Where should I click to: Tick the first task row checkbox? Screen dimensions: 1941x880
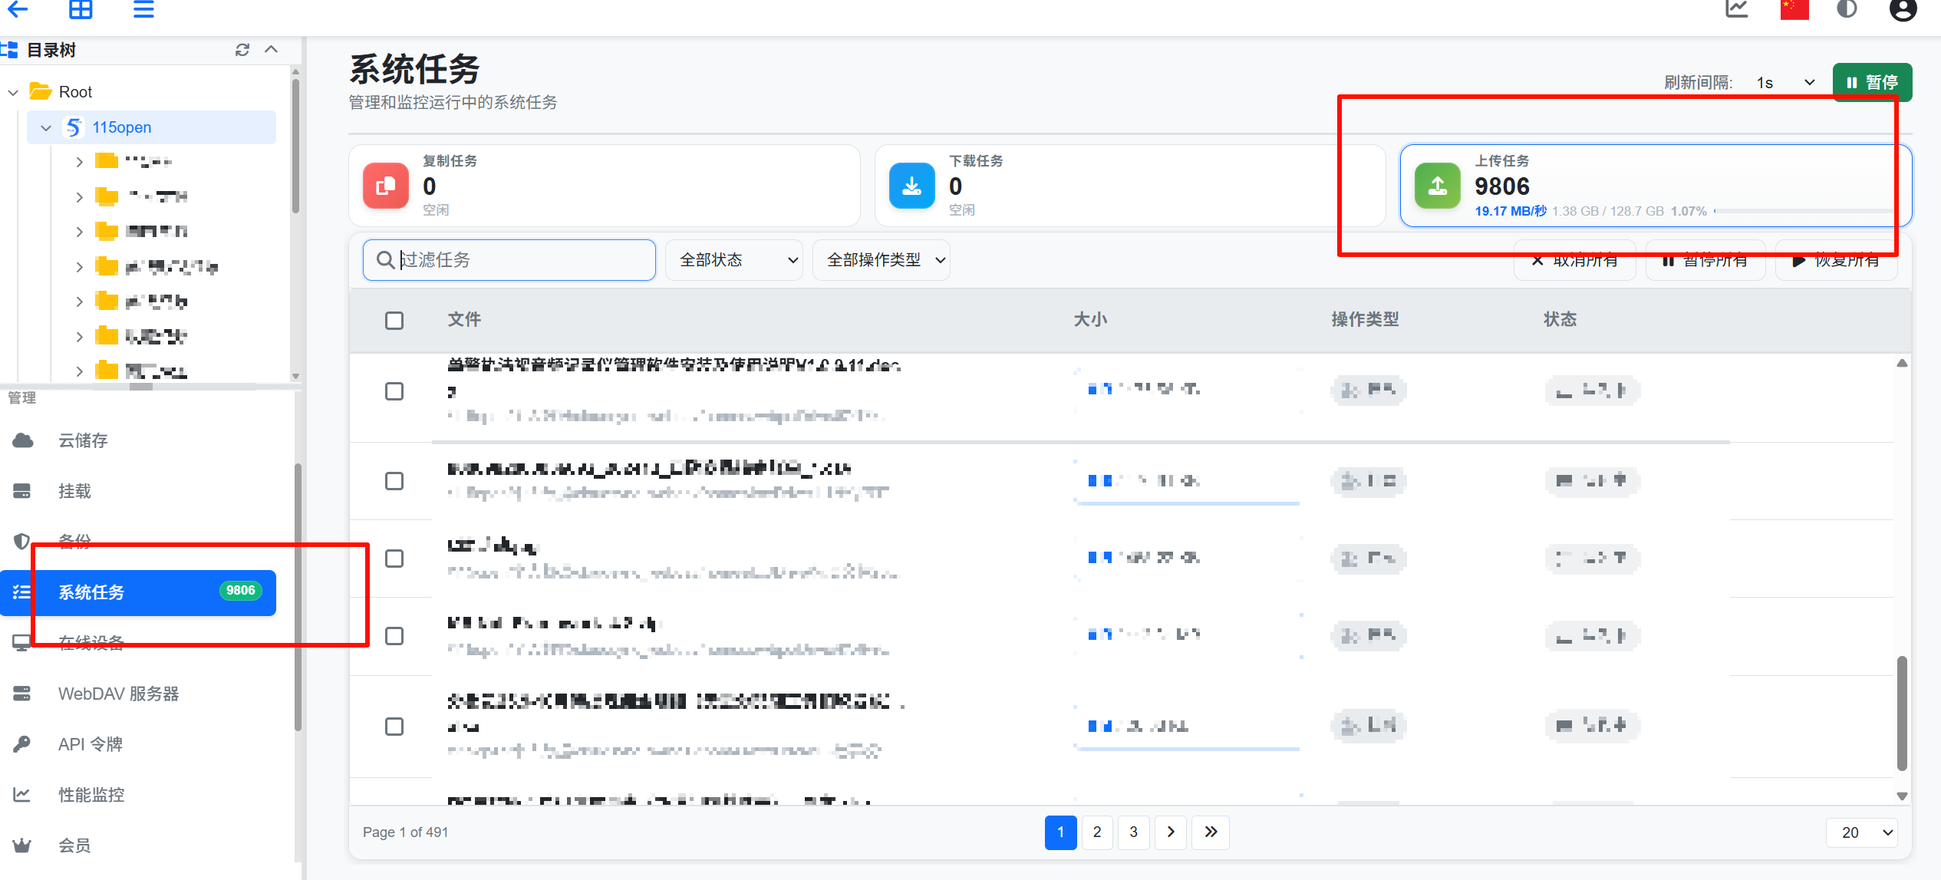tap(394, 391)
